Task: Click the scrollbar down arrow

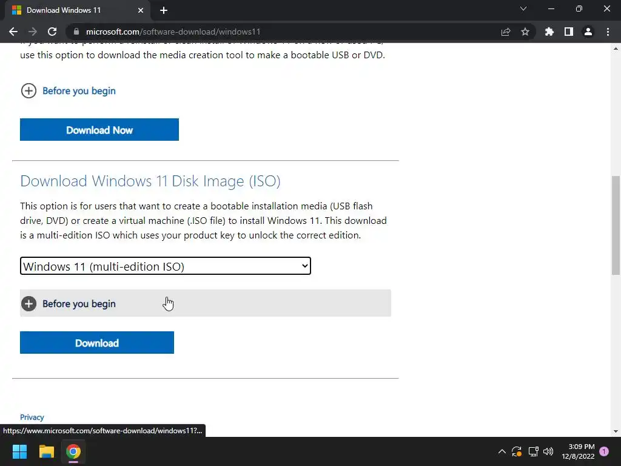Action: [x=616, y=431]
